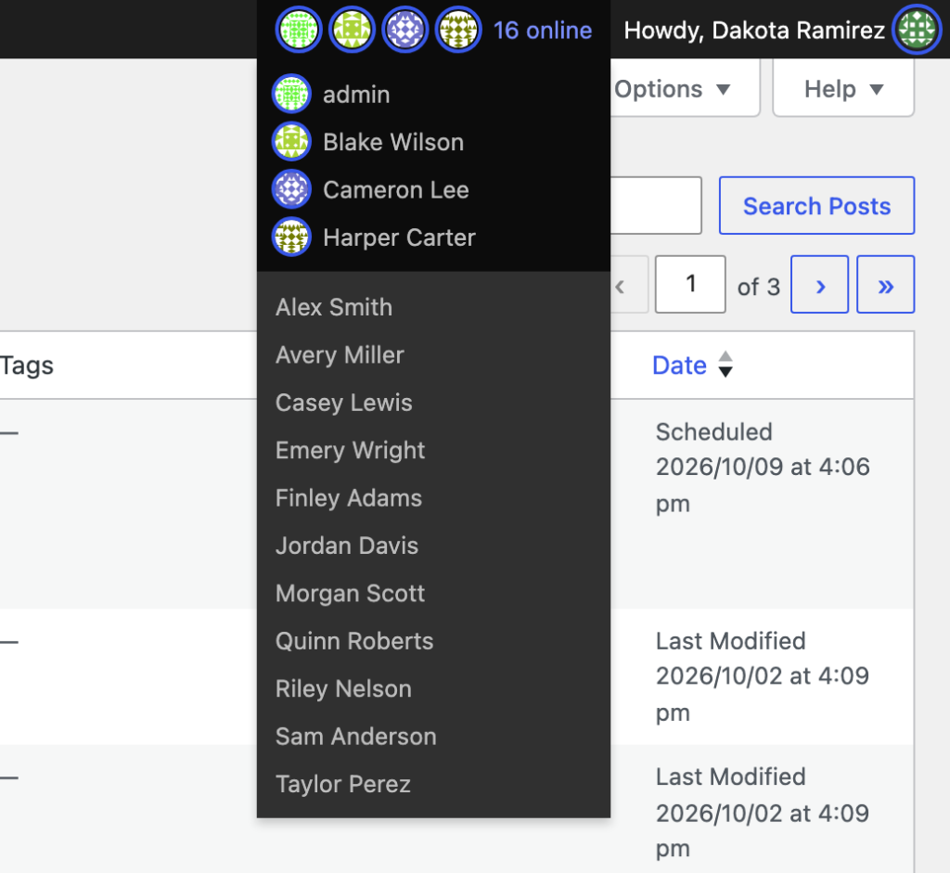Screen dimensions: 950x873
Task: Click the avatar next to admin
Action: (291, 94)
